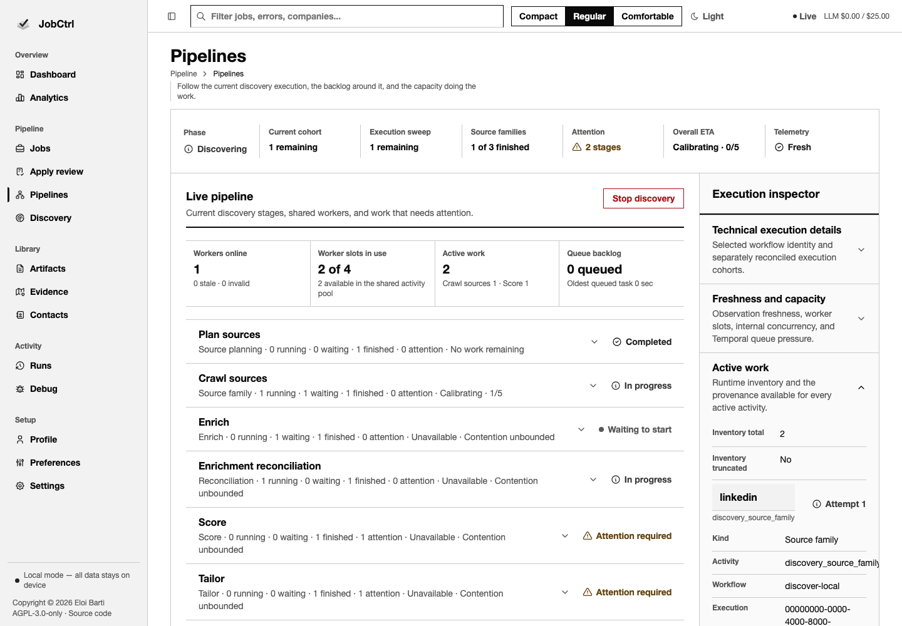Click the Debug bug icon
Viewport: 902px width, 626px height.
pos(20,389)
